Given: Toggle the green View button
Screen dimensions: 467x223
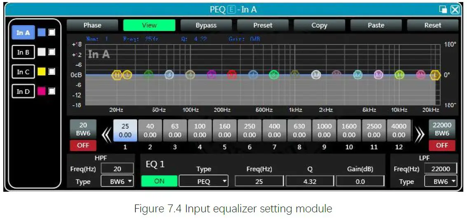Looking at the screenshot, I should 149,26.
